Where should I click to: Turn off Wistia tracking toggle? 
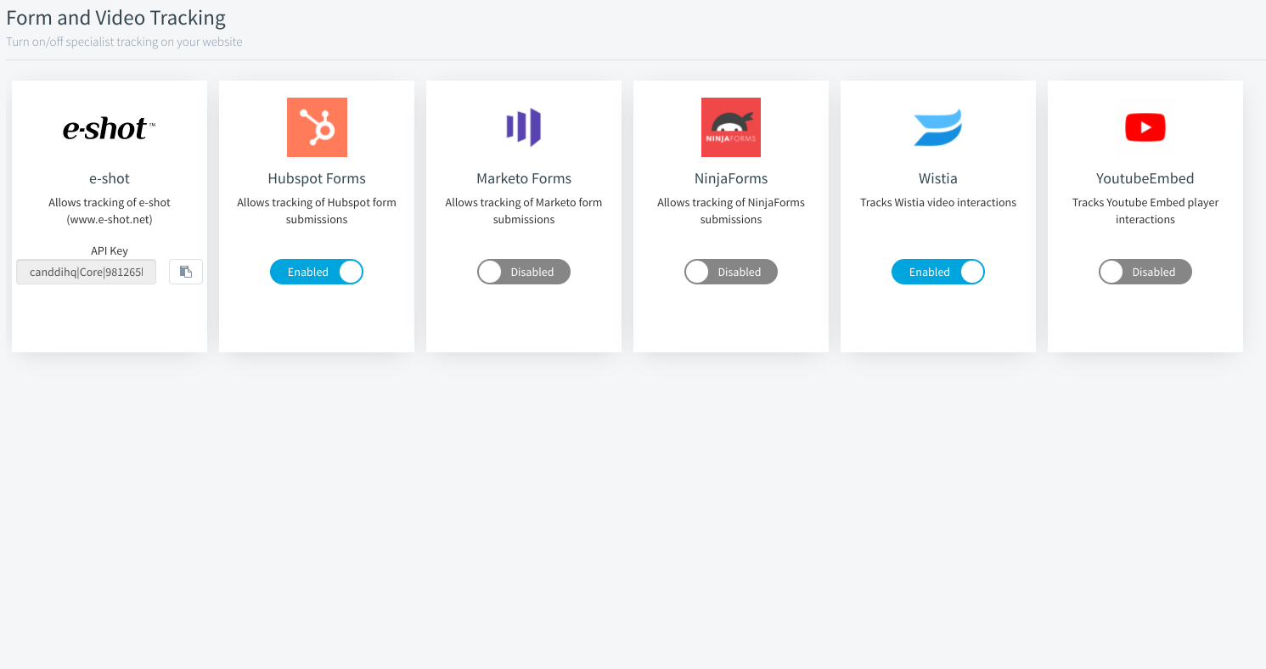(x=938, y=272)
